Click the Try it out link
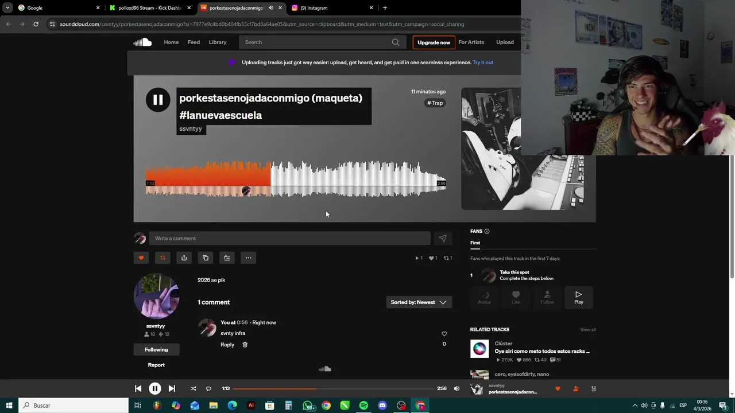 click(x=483, y=63)
